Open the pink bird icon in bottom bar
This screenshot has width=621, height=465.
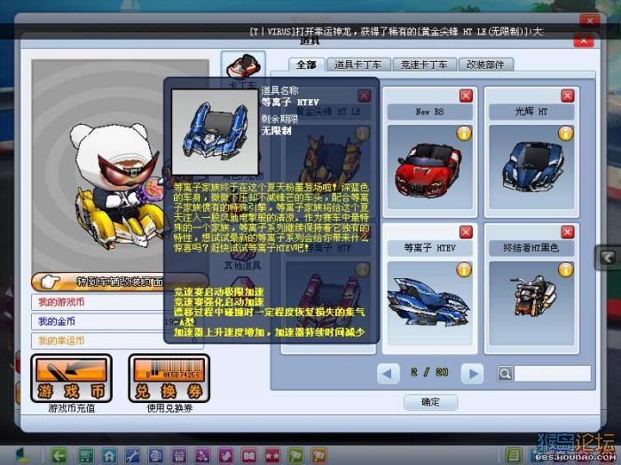225,455
